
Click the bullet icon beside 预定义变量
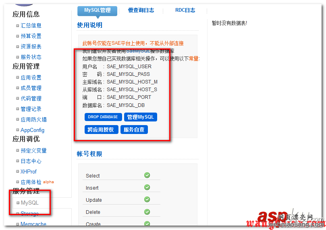point(18,150)
